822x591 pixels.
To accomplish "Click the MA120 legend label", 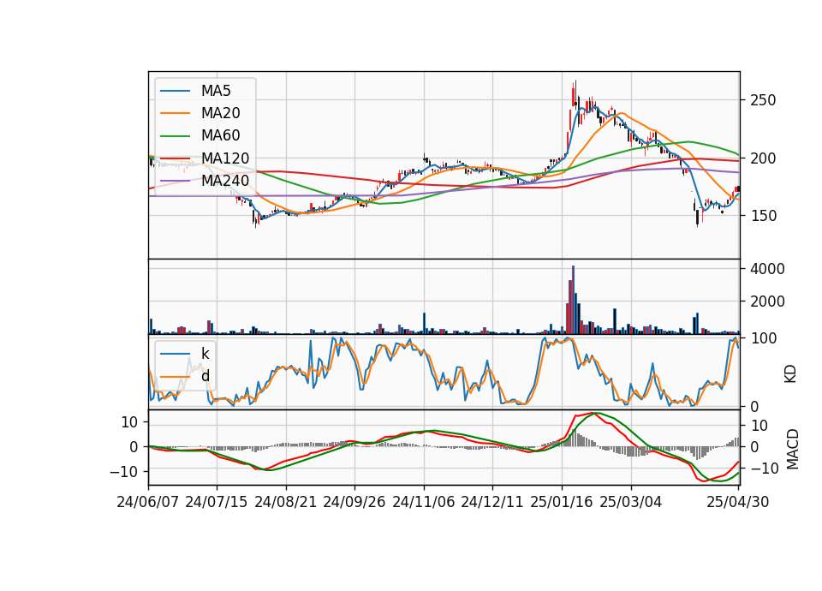I will pos(225,158).
